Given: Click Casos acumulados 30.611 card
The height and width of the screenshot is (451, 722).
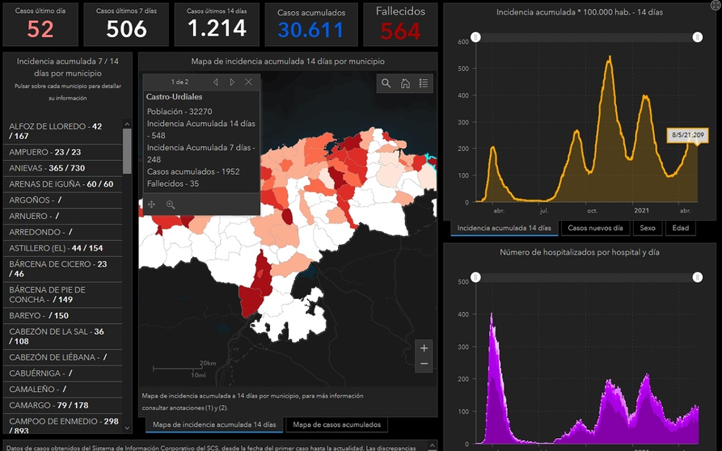Looking at the screenshot, I should click(x=311, y=24).
